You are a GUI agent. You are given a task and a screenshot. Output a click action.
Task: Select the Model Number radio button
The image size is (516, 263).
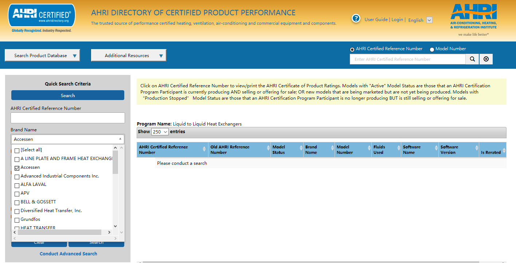point(432,49)
